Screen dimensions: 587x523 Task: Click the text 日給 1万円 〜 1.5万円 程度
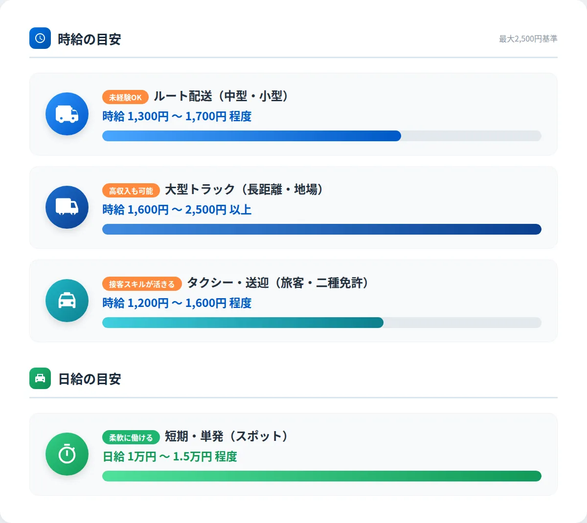tap(170, 457)
